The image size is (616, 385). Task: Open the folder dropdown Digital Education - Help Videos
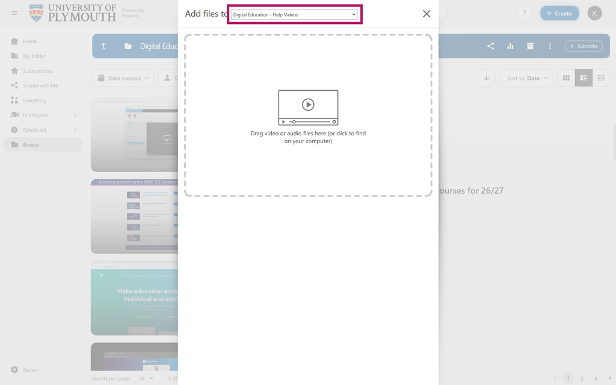click(294, 14)
